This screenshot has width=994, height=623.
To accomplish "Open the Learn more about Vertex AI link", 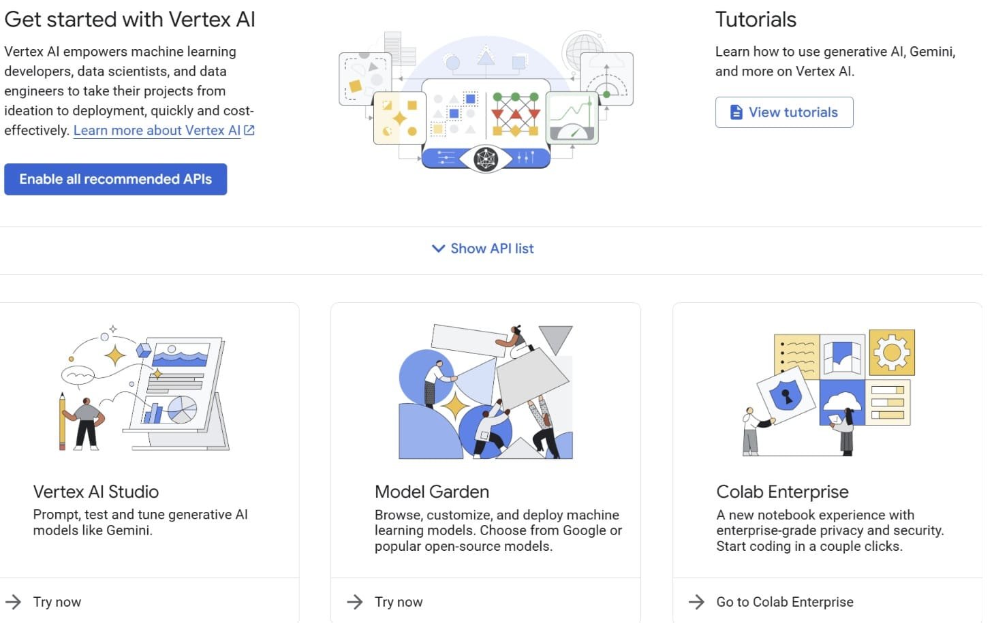I will pos(157,131).
